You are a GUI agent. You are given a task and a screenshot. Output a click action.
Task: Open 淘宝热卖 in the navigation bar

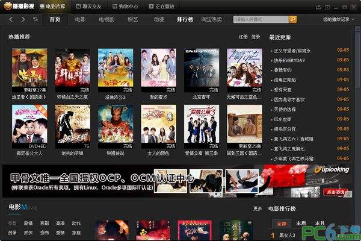[x=212, y=19]
